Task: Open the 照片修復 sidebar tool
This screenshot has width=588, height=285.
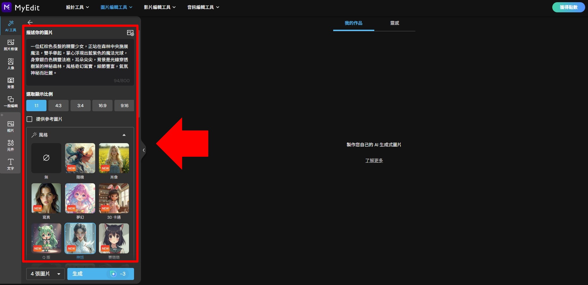Action: (10, 45)
